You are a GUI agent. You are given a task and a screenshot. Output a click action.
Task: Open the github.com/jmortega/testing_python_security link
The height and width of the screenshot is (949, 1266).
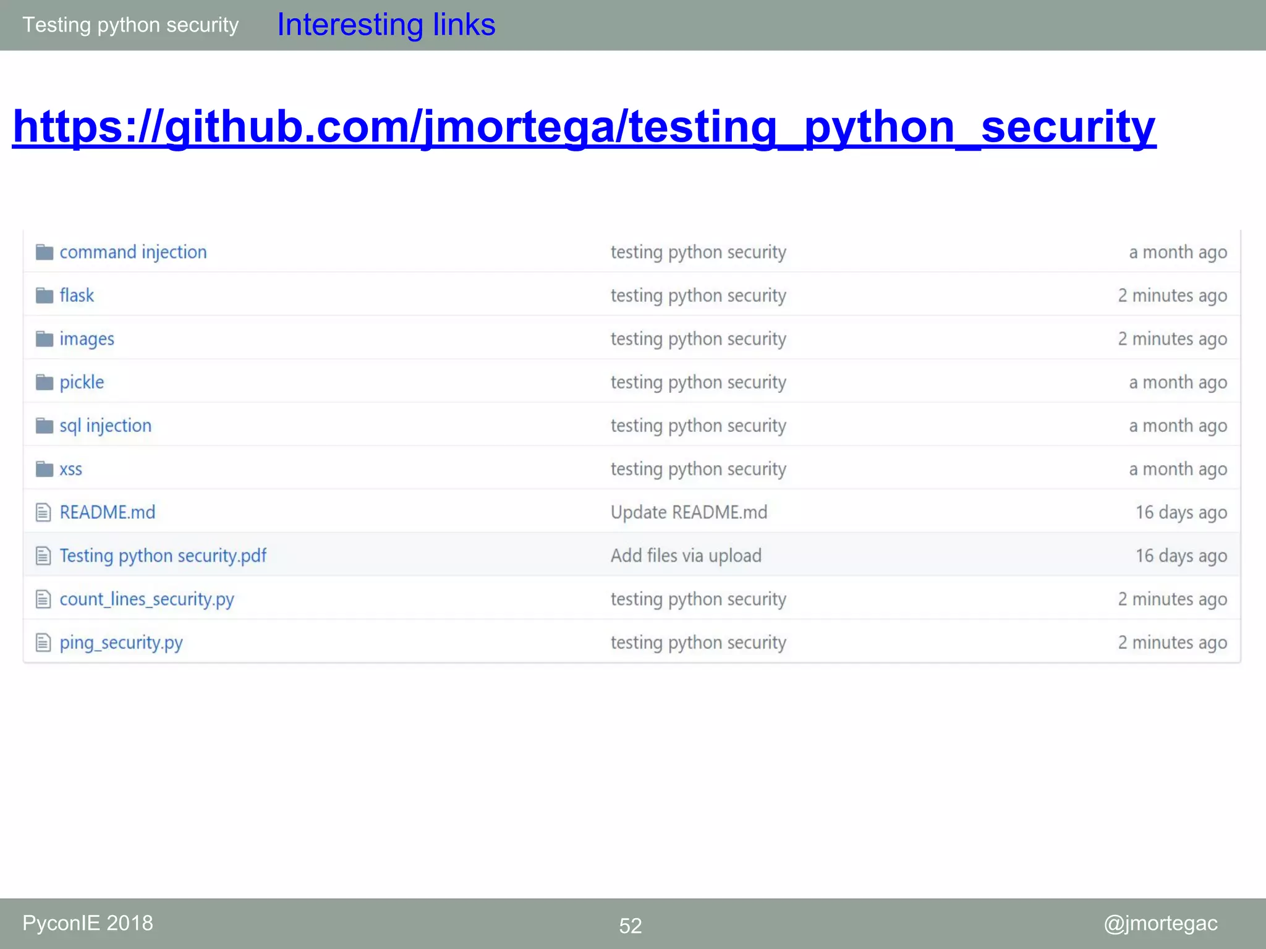584,127
